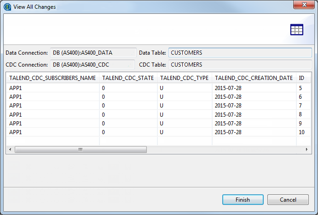
Task: Click the Data Table CUSTOMERS field
Action: (240, 53)
